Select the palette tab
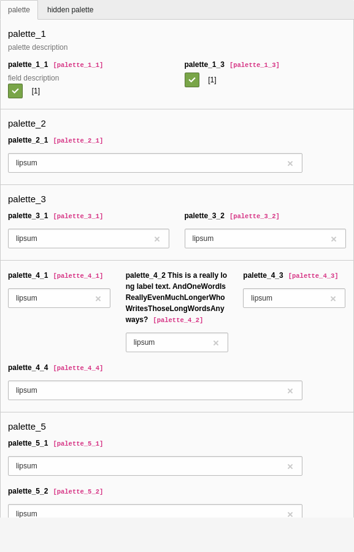Image resolution: width=354 pixels, height=552 pixels. click(19, 10)
